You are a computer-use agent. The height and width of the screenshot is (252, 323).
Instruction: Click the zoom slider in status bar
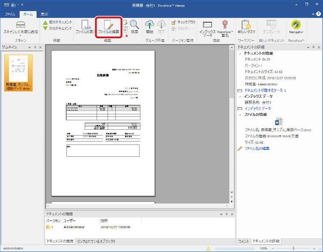pyautogui.click(x=293, y=248)
